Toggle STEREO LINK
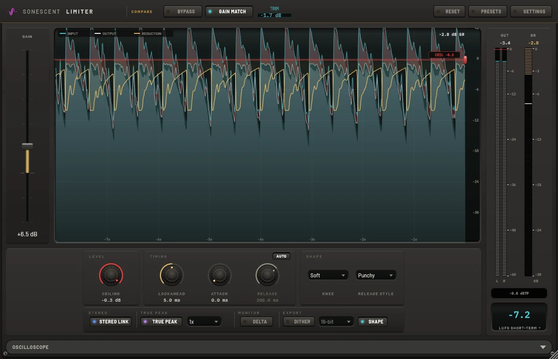Viewport: 558px width, 359px height. pos(110,322)
